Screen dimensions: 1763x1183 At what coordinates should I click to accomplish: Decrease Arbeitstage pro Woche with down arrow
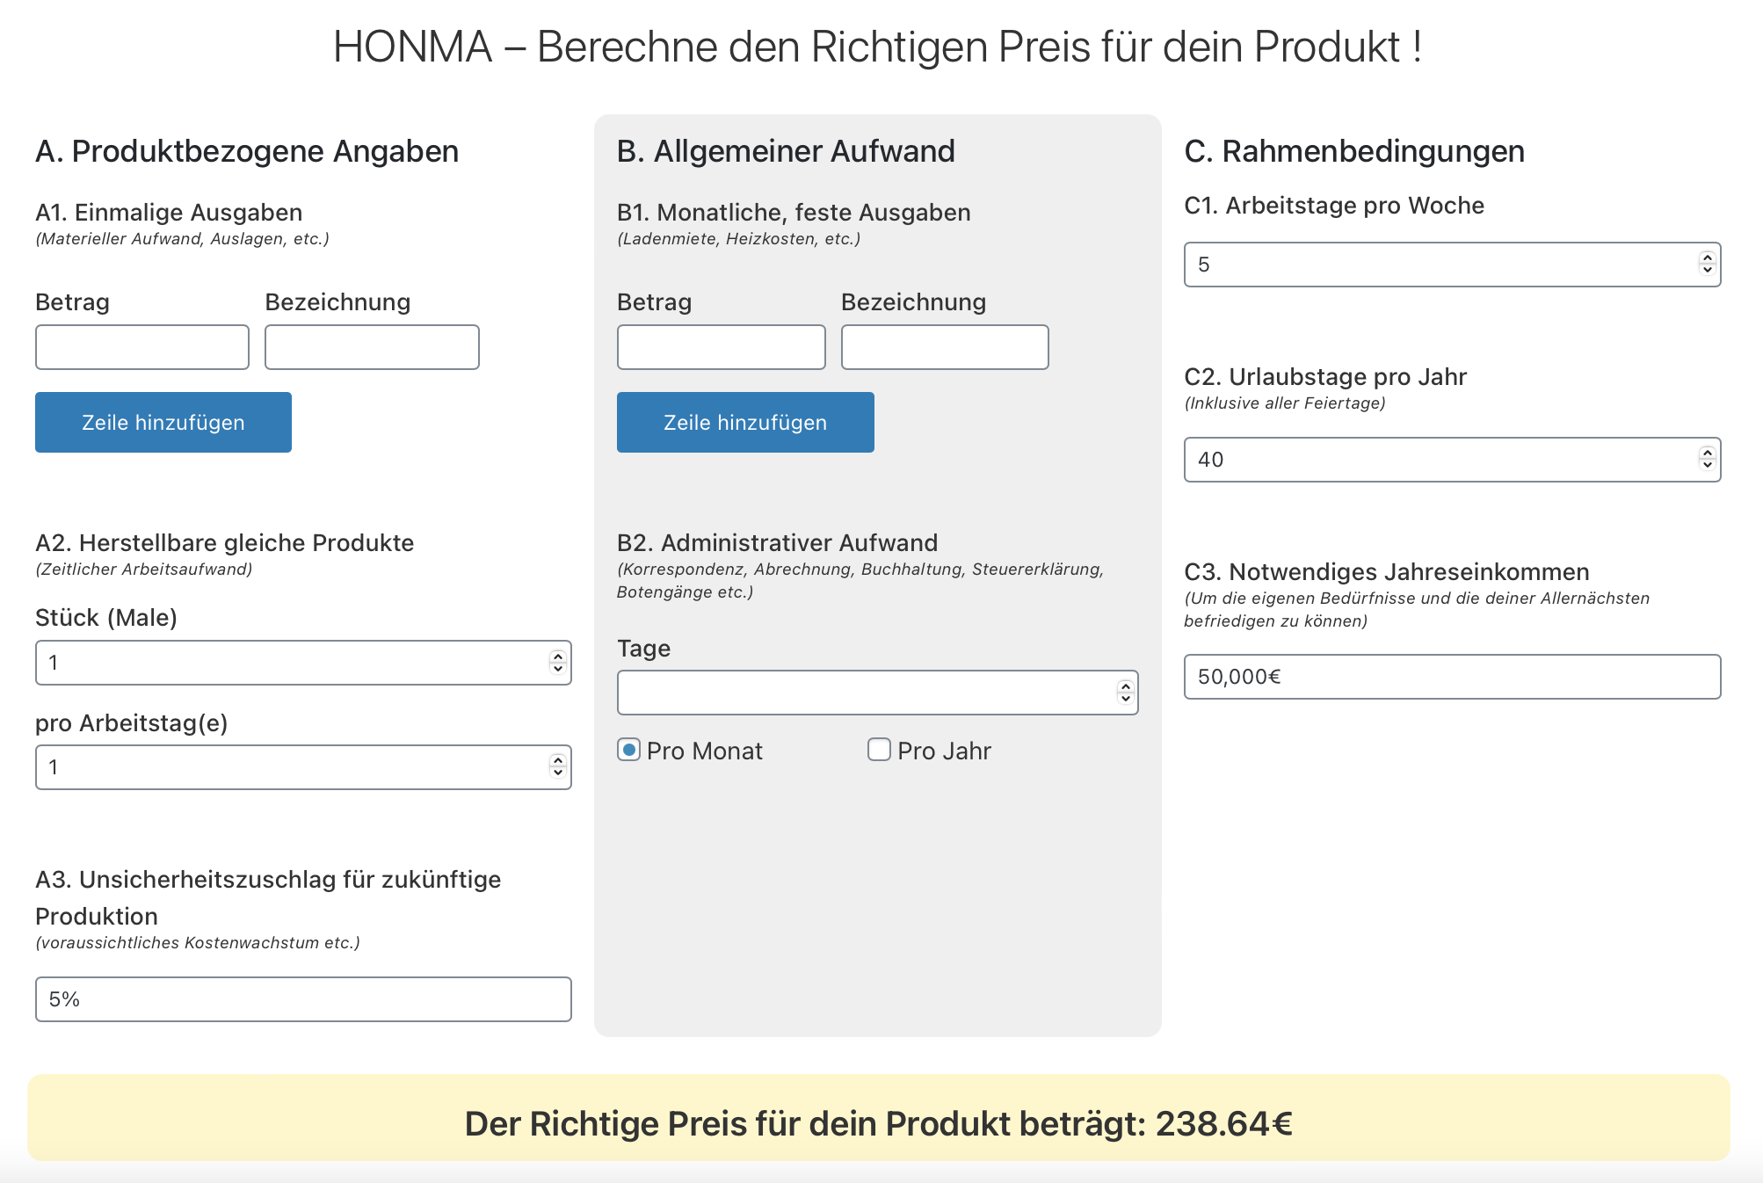[1707, 270]
